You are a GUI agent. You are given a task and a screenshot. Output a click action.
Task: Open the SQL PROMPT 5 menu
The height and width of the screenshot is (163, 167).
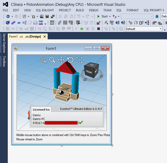click(154, 10)
